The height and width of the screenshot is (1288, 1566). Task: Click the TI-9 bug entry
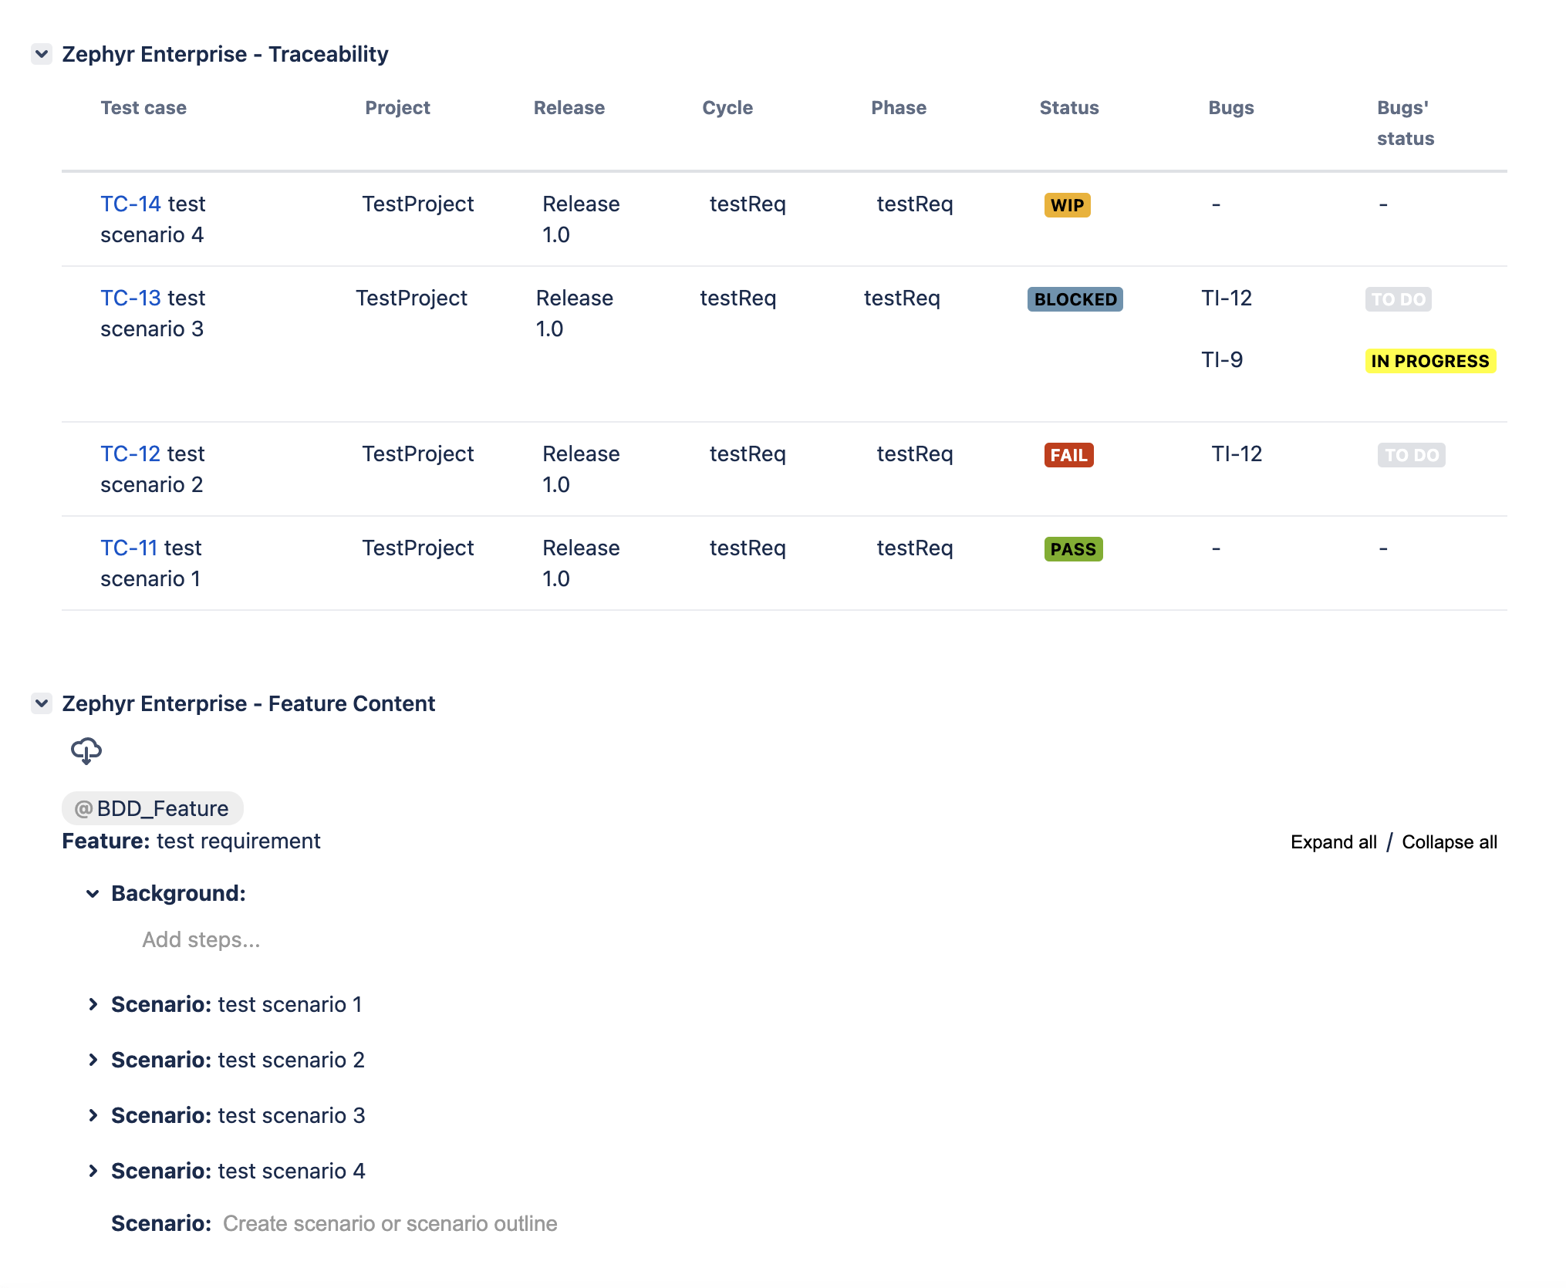[x=1222, y=359]
